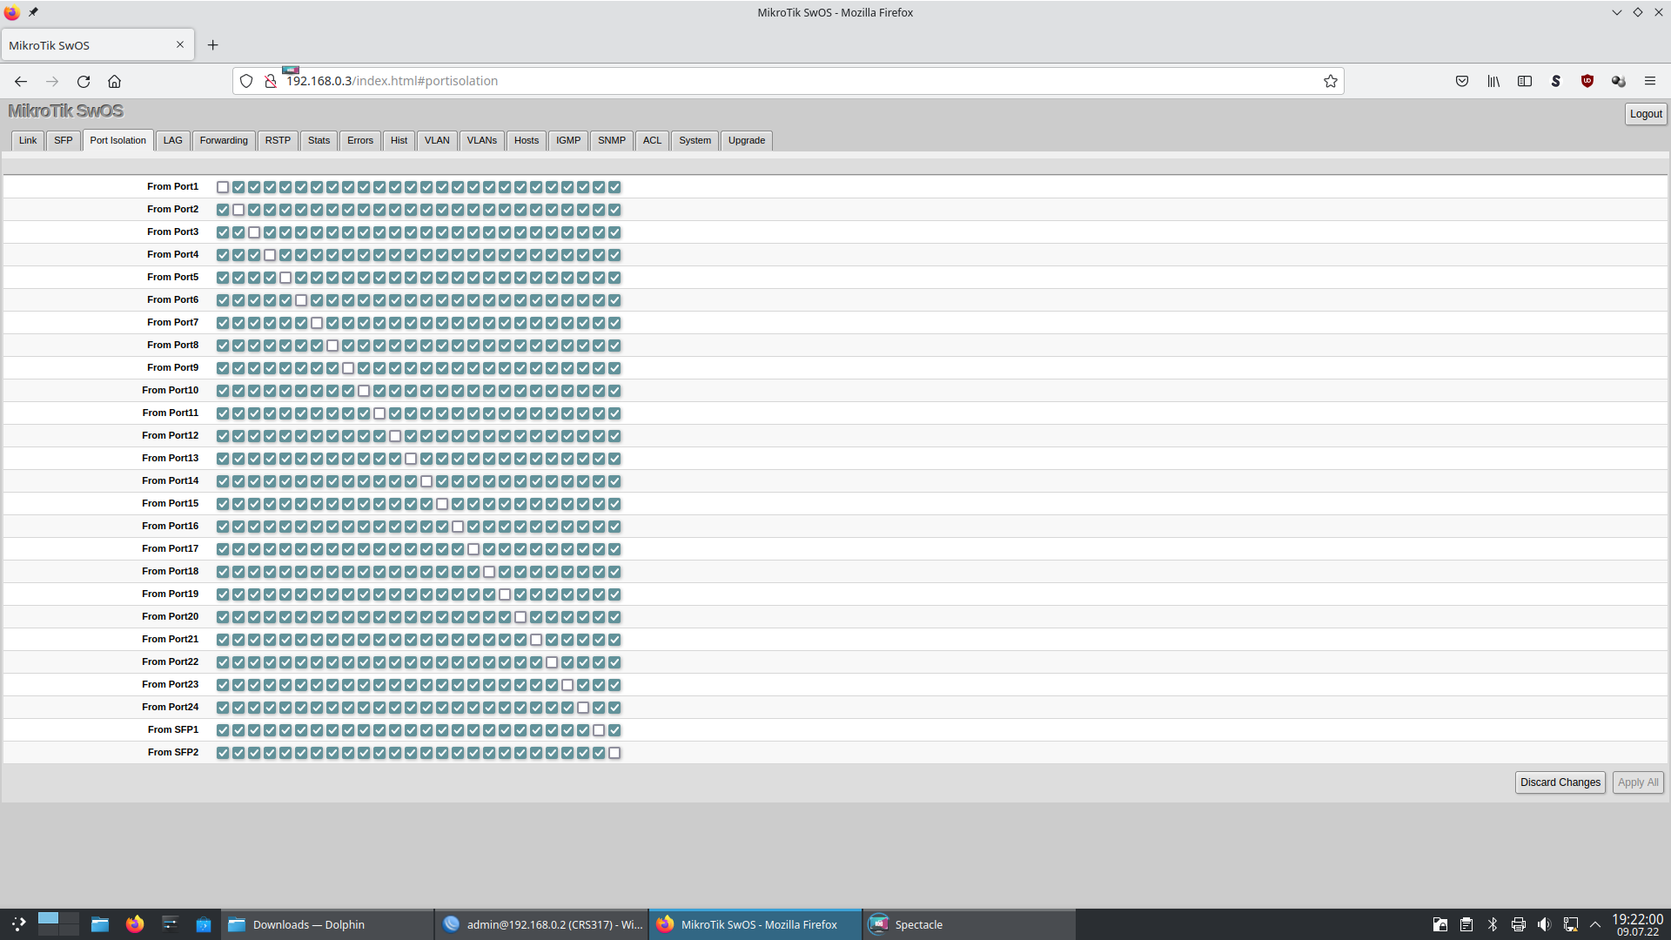The height and width of the screenshot is (940, 1671).
Task: Open the VLANs tab
Action: 481,140
